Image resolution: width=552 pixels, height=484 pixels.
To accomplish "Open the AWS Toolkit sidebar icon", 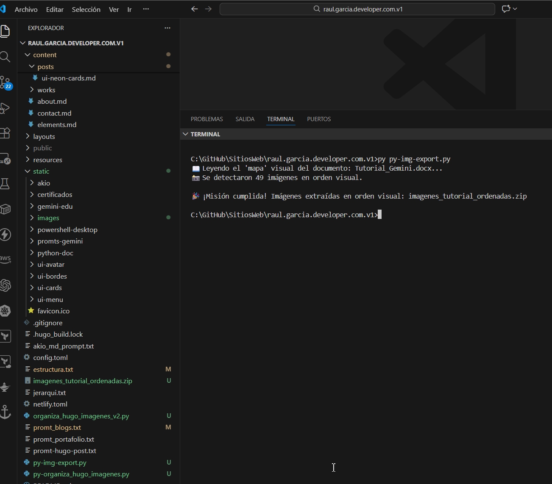I will (x=6, y=260).
